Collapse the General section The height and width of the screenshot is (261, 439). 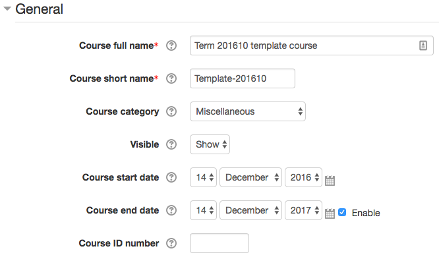coord(7,9)
